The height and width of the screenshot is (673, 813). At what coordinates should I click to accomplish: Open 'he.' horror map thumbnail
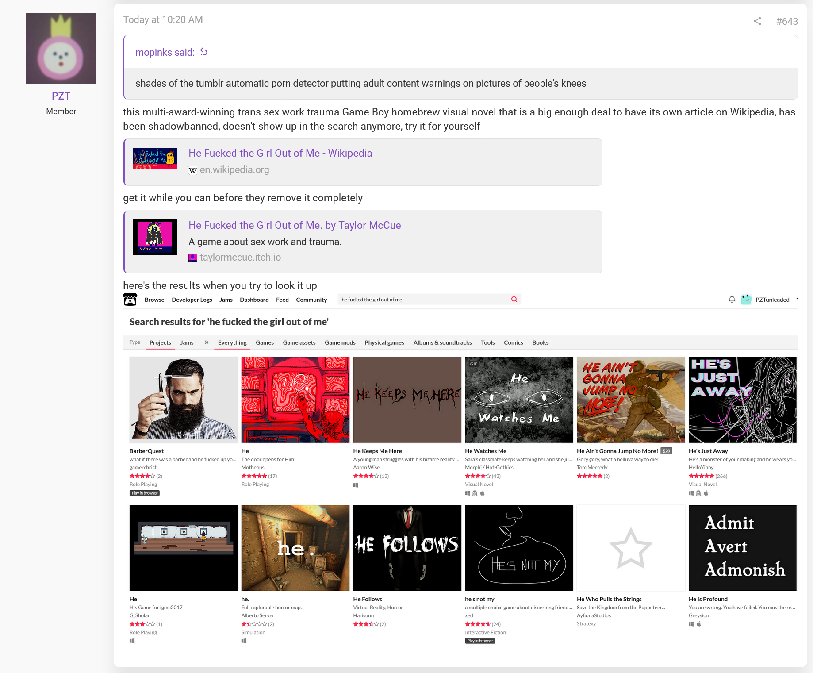pos(295,548)
